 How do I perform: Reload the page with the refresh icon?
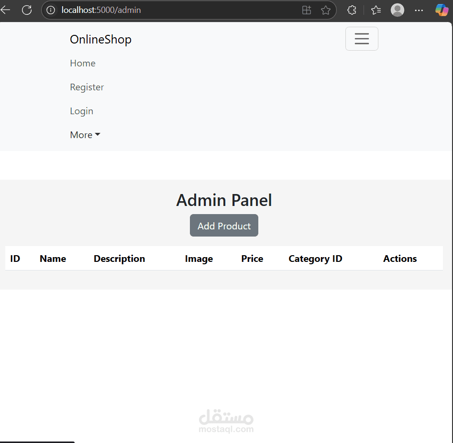(x=27, y=10)
